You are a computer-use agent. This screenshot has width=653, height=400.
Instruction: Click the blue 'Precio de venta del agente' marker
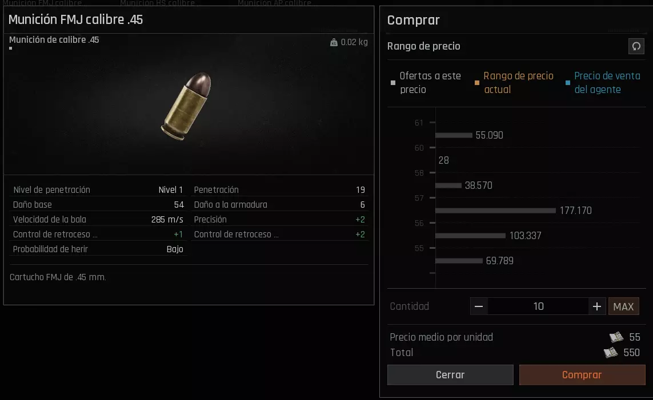pyautogui.click(x=568, y=83)
